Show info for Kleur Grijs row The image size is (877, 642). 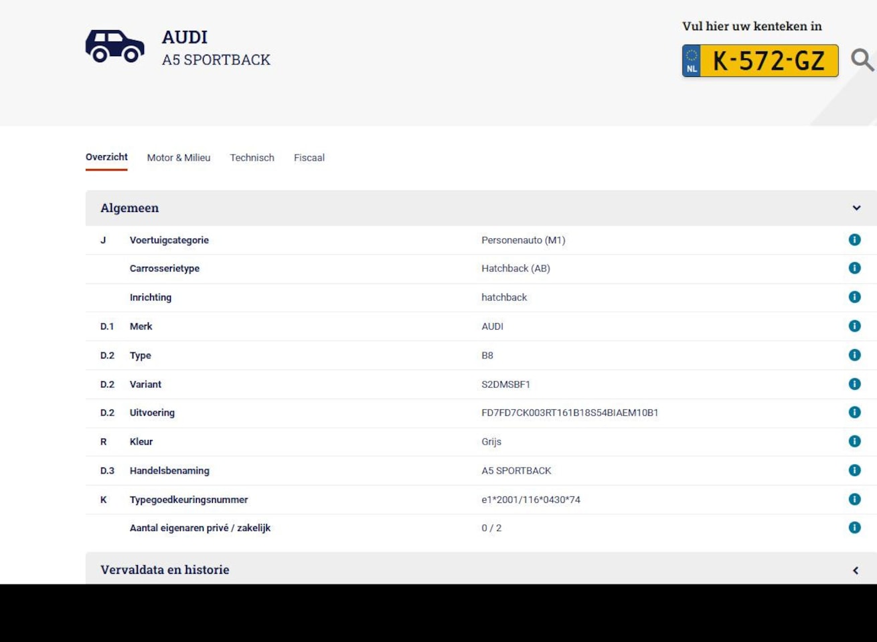click(x=854, y=441)
